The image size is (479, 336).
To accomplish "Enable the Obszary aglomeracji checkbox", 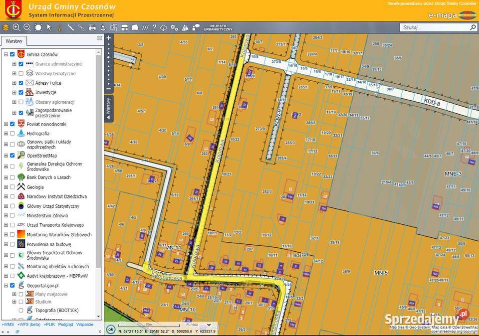I will point(21,102).
